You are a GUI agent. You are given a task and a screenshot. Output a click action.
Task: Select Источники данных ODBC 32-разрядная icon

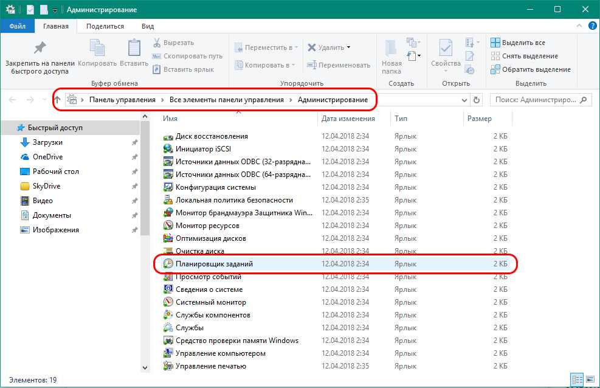pyautogui.click(x=168, y=162)
